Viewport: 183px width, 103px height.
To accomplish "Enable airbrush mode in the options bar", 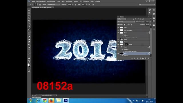I will [x=89, y=5].
